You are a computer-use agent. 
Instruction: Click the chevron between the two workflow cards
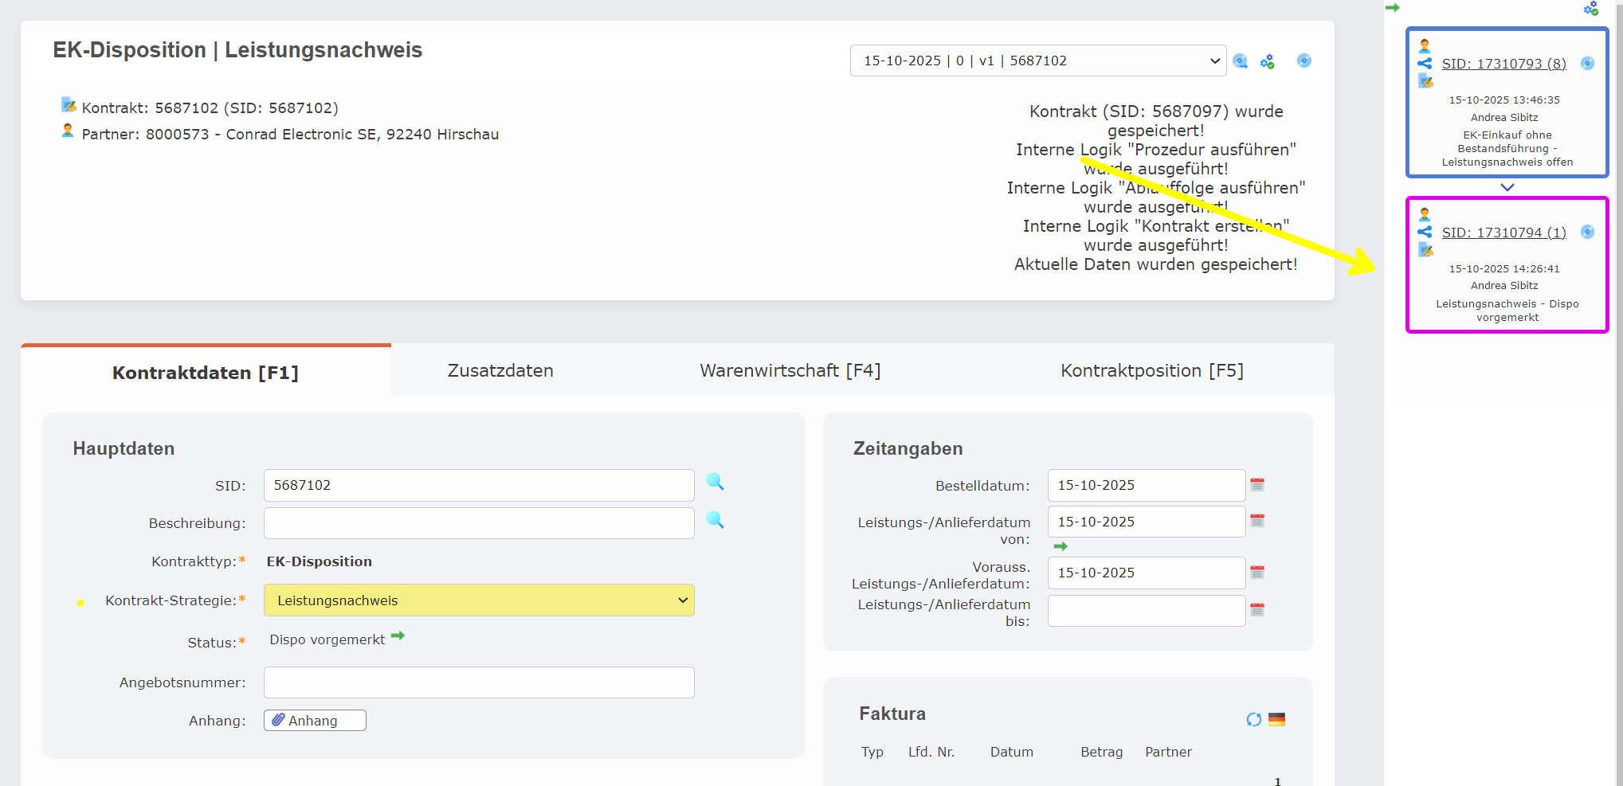pyautogui.click(x=1507, y=187)
